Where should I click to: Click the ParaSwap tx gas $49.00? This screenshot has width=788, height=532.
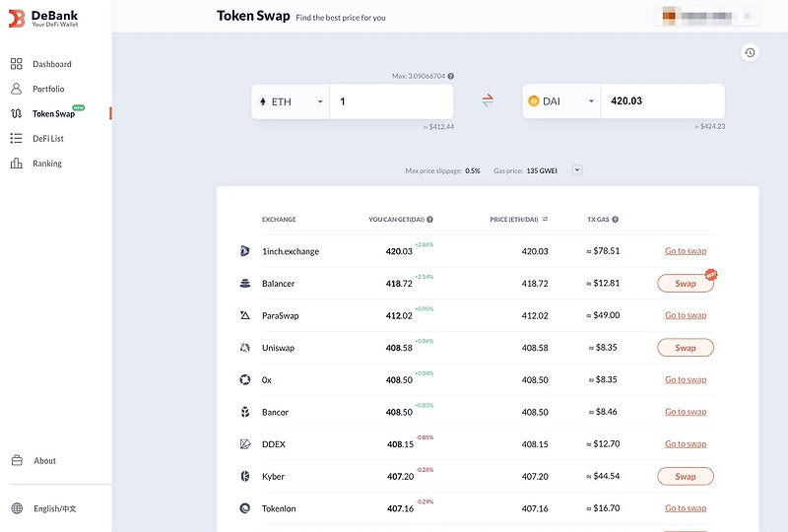[603, 315]
